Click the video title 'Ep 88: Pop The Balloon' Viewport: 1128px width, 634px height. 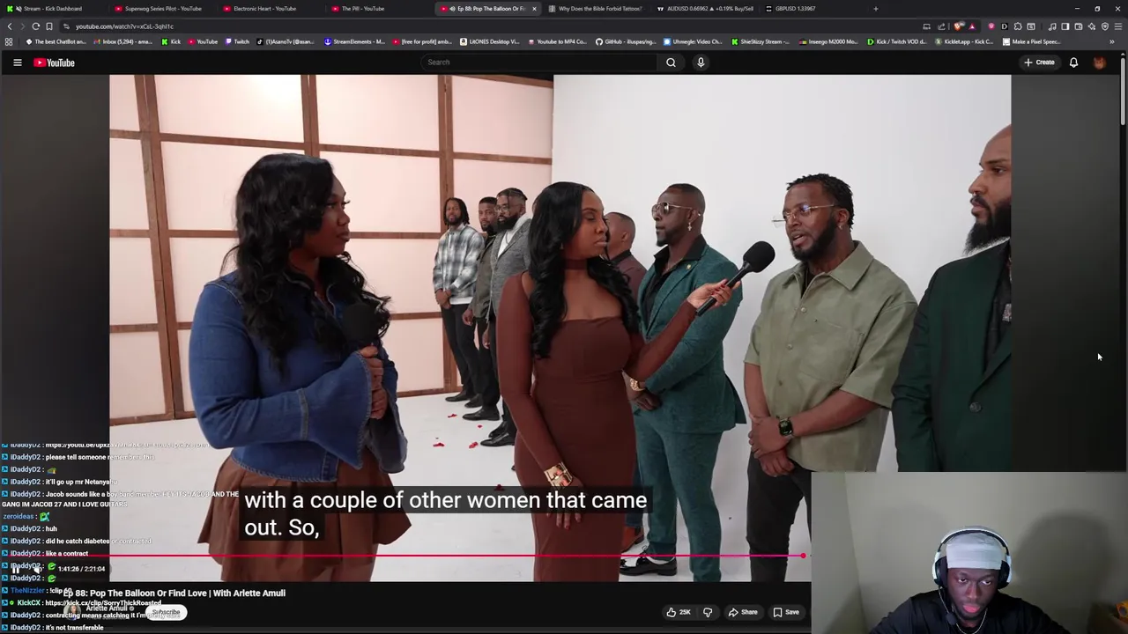tap(174, 593)
